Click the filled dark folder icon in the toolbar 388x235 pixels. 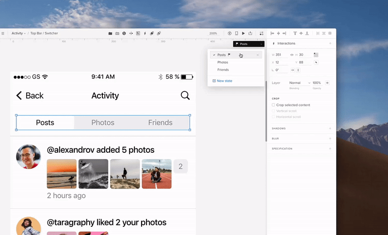(x=111, y=33)
